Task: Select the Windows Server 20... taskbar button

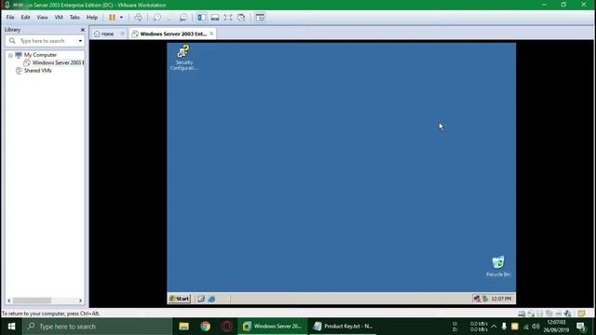Action: (273, 327)
